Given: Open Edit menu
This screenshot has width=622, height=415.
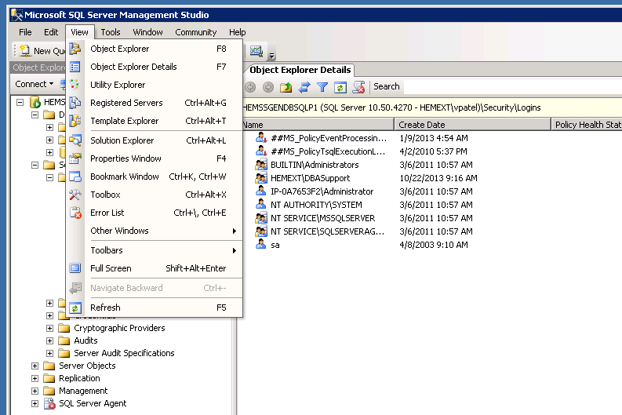Looking at the screenshot, I should click(51, 32).
